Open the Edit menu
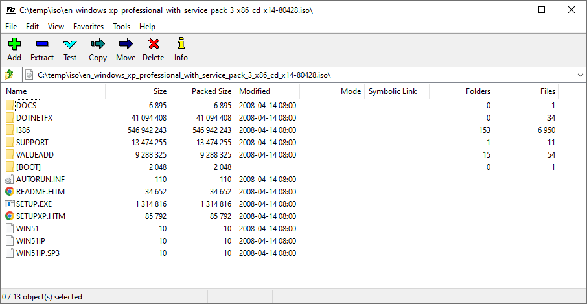The width and height of the screenshot is (587, 304). [32, 27]
